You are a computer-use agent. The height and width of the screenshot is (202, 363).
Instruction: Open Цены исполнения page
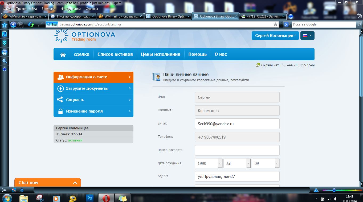[161, 54]
